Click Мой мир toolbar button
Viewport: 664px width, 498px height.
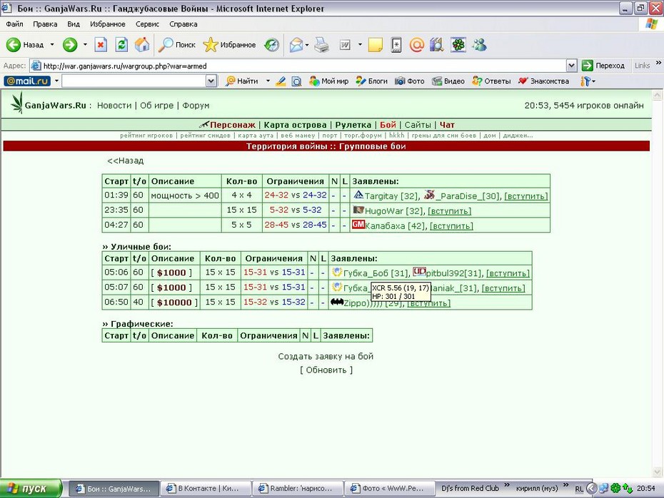[329, 81]
